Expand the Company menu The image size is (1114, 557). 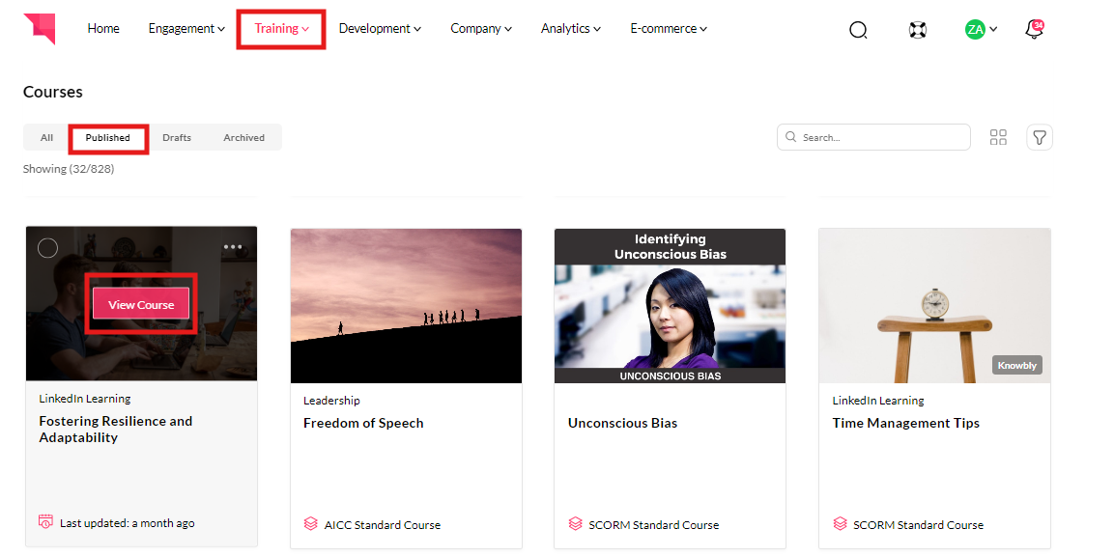[x=481, y=28]
